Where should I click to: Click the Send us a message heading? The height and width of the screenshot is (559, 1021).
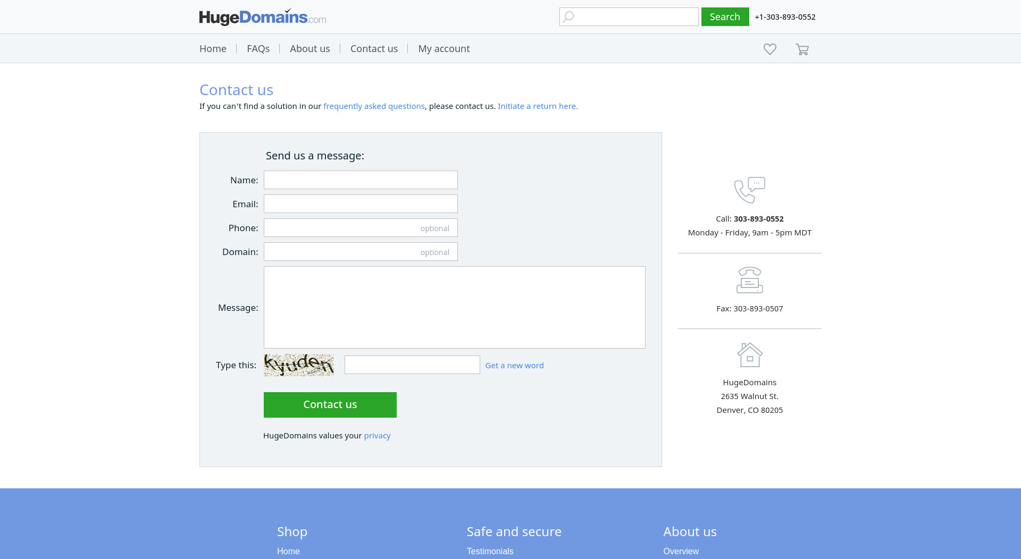coord(315,156)
